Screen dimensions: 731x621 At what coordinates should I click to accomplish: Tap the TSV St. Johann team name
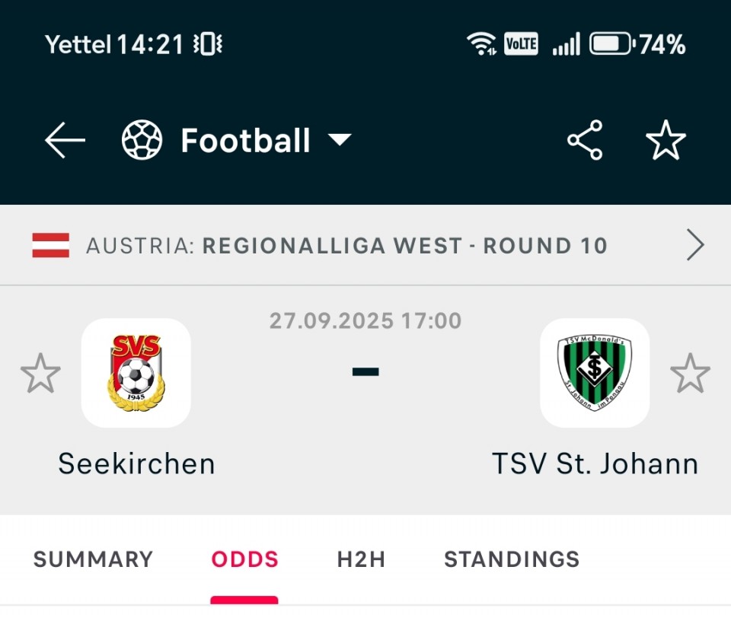(595, 463)
